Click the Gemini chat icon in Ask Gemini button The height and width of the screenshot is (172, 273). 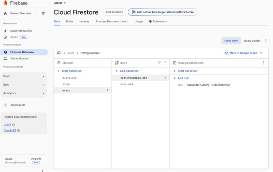(134, 12)
